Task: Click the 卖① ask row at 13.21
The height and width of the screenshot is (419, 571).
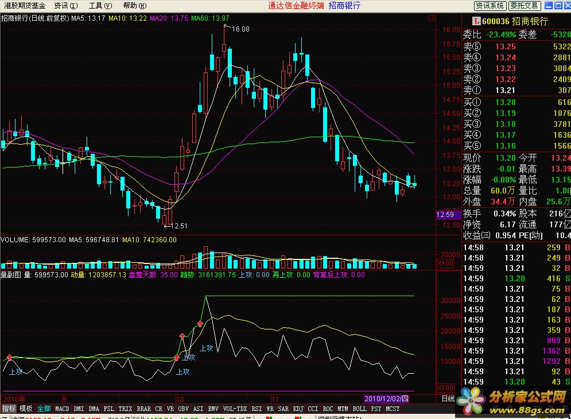Action: pyautogui.click(x=516, y=90)
